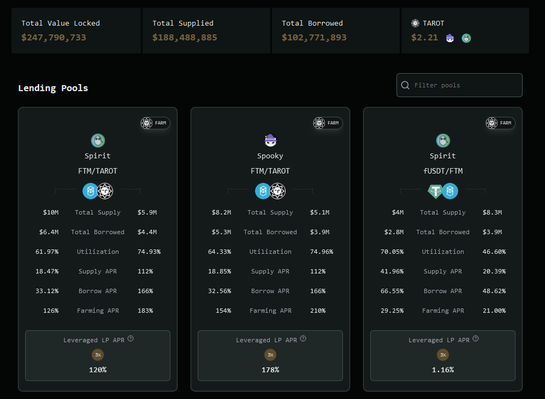Screen dimensions: 545x399
Task: Click the search magnifier icon in filter box
Action: [x=405, y=85]
